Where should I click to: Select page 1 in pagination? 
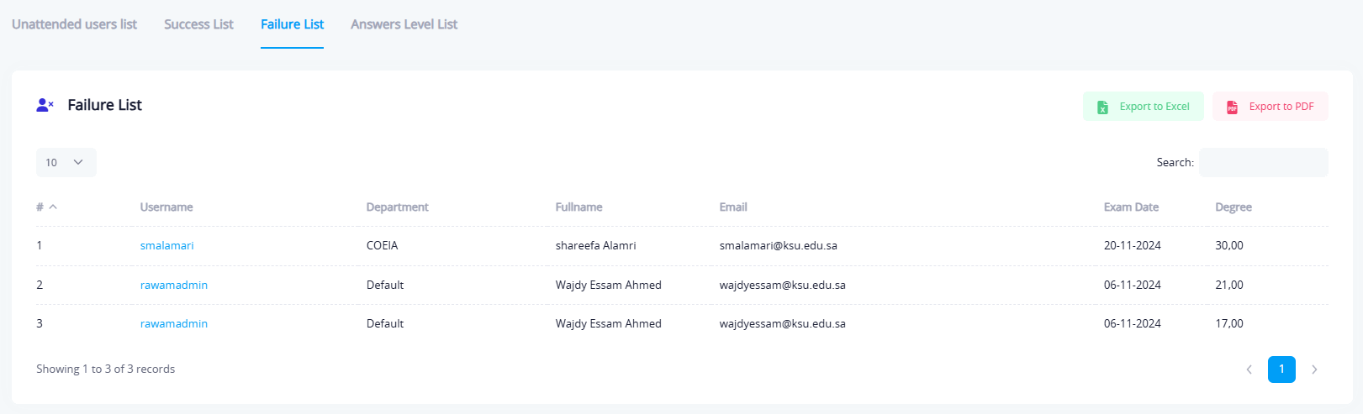pyautogui.click(x=1281, y=369)
